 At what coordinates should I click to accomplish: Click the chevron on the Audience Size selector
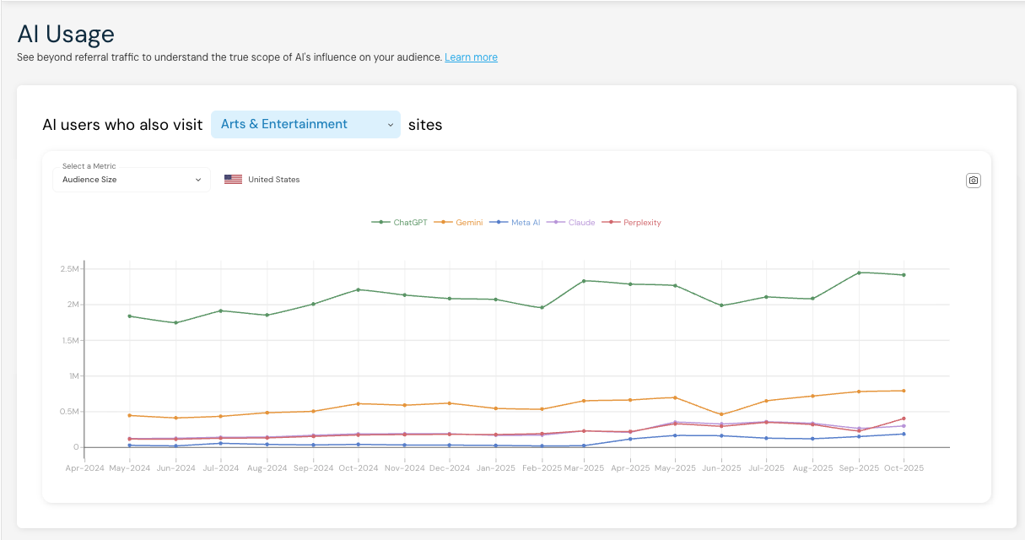point(198,180)
